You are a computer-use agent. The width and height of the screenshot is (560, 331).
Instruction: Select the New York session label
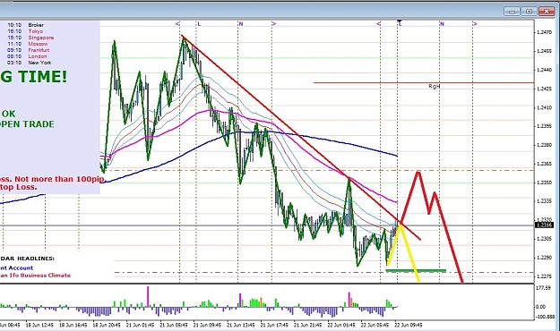pyautogui.click(x=39, y=63)
